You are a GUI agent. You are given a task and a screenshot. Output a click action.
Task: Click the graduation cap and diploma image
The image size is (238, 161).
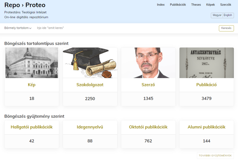(90, 63)
